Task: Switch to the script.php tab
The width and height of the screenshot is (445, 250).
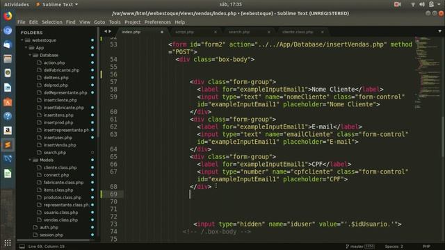Action: pos(184,32)
